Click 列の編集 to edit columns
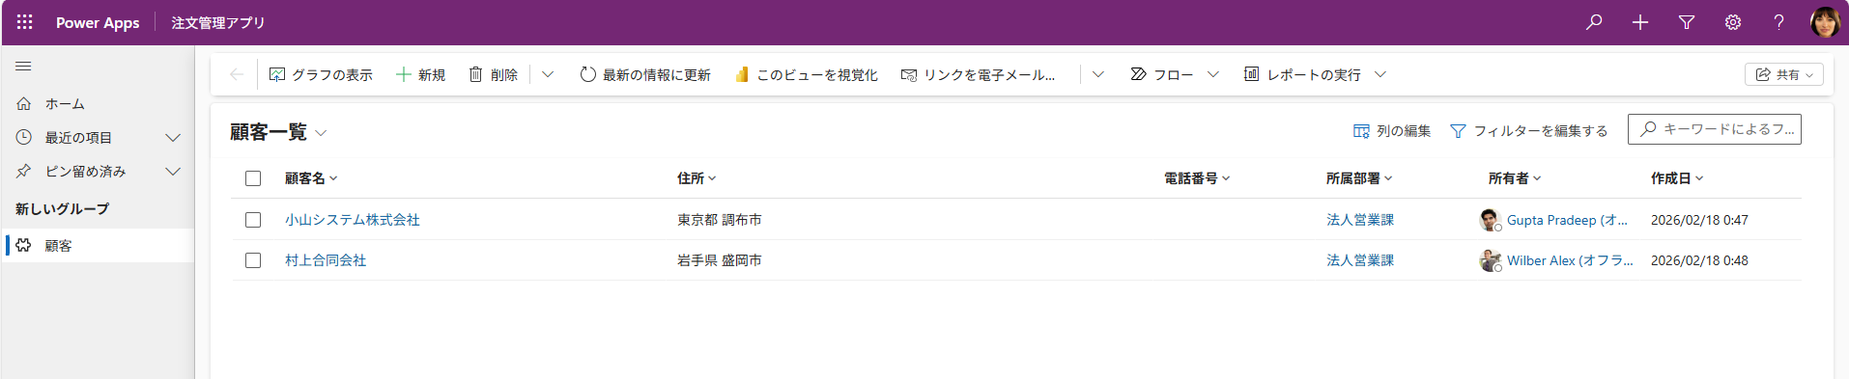 pos(1392,131)
